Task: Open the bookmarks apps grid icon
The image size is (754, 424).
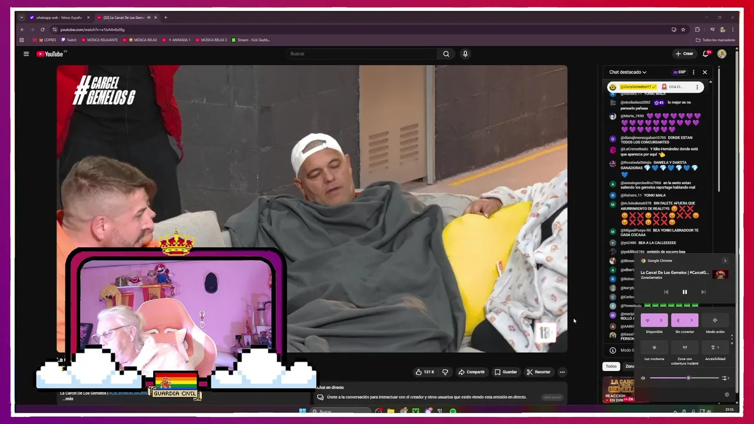Action: pos(22,40)
